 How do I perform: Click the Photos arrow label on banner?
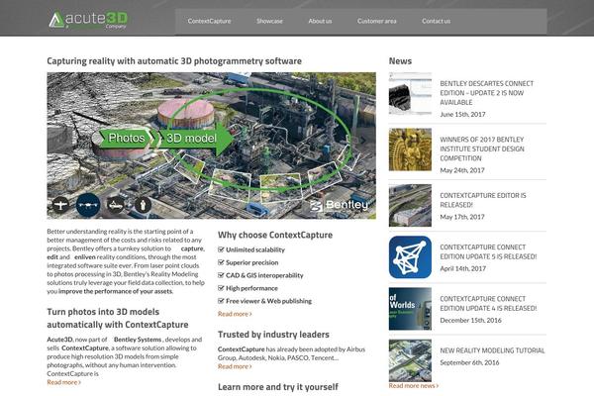click(126, 138)
